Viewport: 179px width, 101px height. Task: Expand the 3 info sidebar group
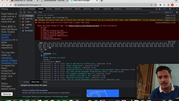pos(20,27)
